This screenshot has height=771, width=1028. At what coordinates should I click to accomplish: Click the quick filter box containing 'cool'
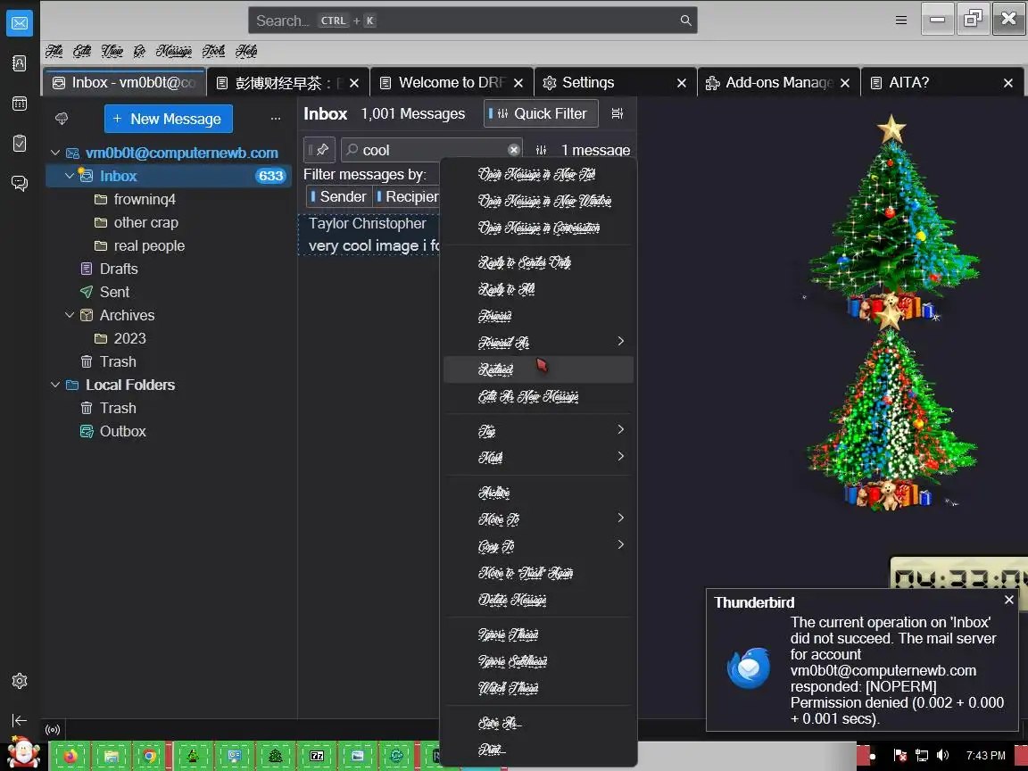click(431, 150)
